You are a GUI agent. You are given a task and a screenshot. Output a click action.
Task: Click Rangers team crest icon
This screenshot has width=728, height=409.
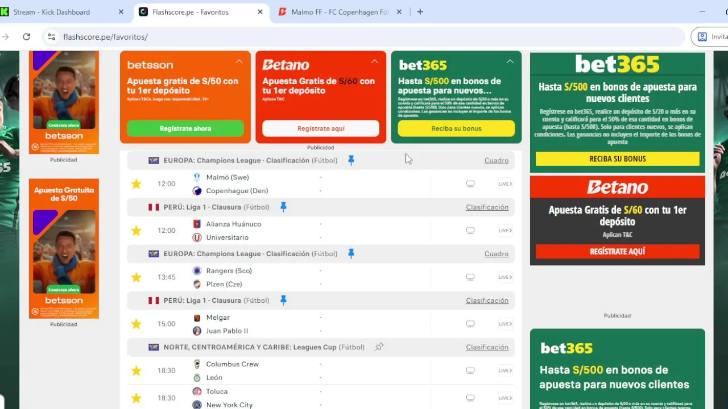click(197, 270)
